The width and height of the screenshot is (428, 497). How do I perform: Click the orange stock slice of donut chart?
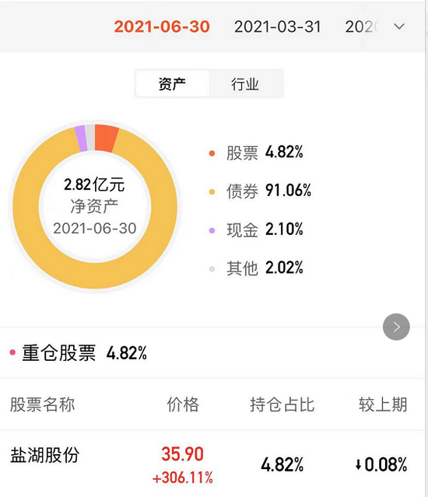pos(106,138)
